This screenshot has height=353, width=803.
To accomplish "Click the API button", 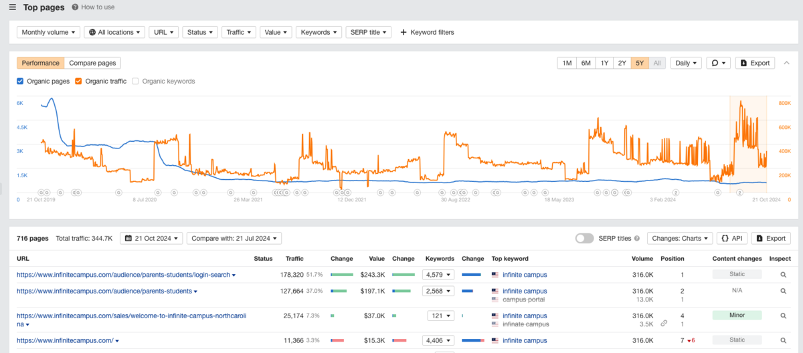I will (x=731, y=239).
